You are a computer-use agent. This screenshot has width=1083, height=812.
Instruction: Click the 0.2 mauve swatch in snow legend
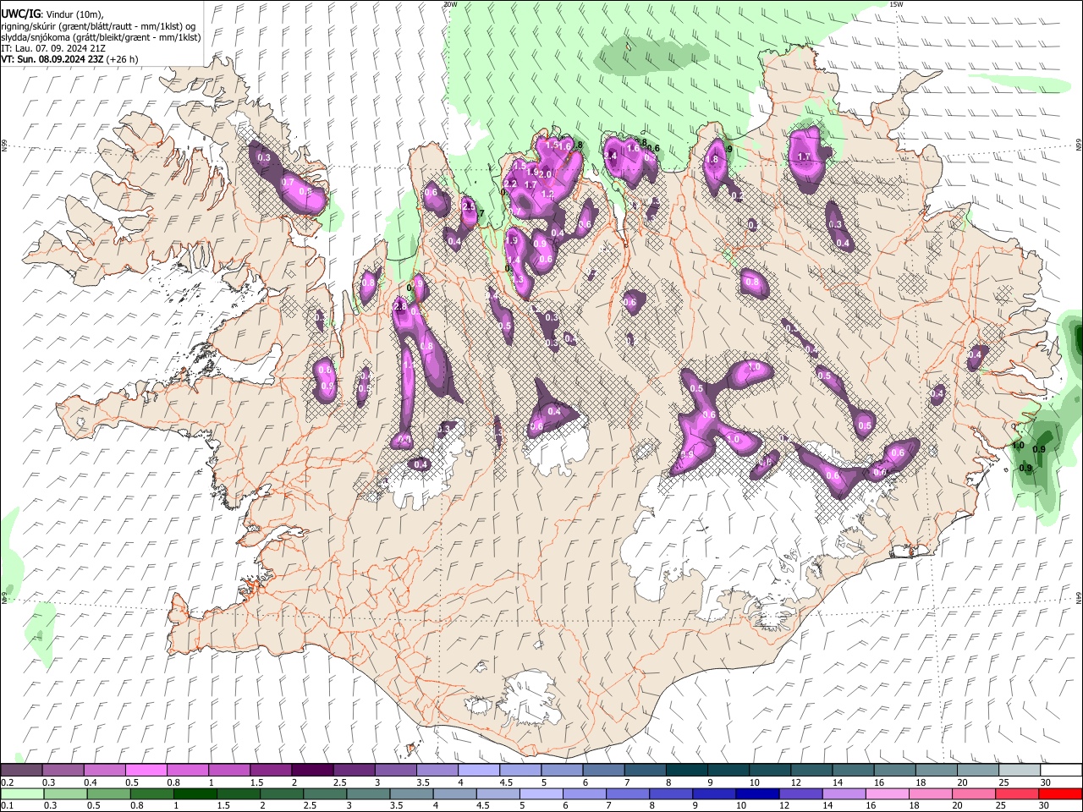(21, 771)
